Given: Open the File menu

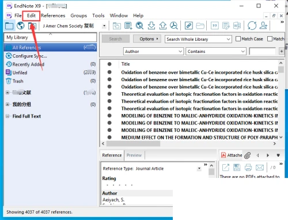Looking at the screenshot, I should 18,16.
